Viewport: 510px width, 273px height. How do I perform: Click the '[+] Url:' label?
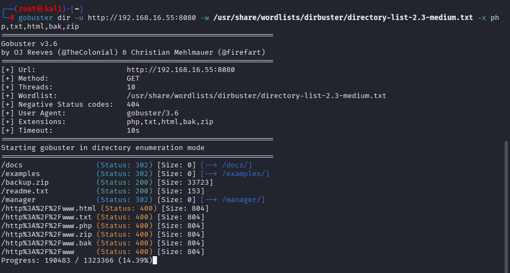tap(18, 70)
